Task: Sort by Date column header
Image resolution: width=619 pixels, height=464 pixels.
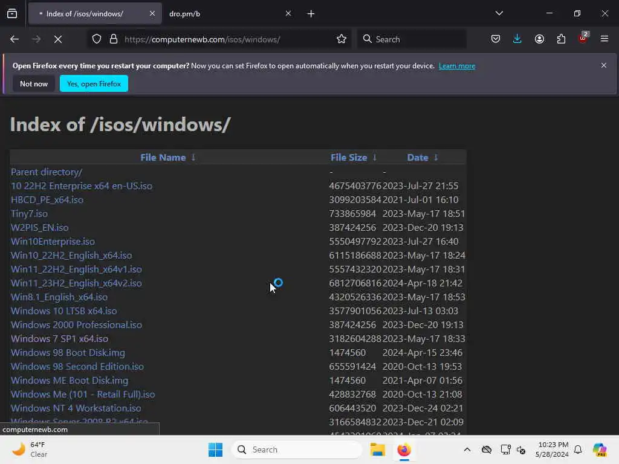Action: [418, 158]
